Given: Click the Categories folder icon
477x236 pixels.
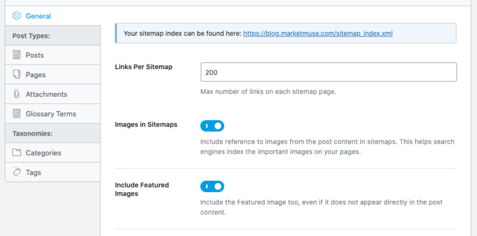Looking at the screenshot, I should tap(16, 153).
